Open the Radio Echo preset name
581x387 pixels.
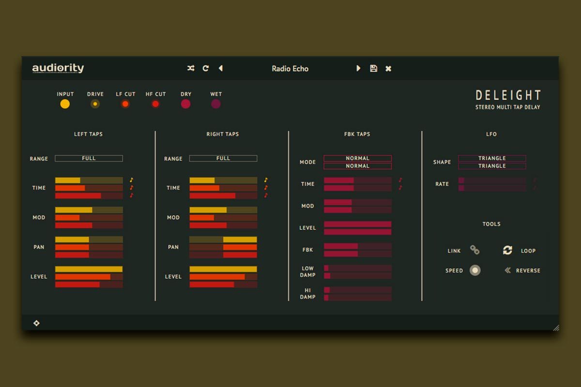[x=290, y=69]
